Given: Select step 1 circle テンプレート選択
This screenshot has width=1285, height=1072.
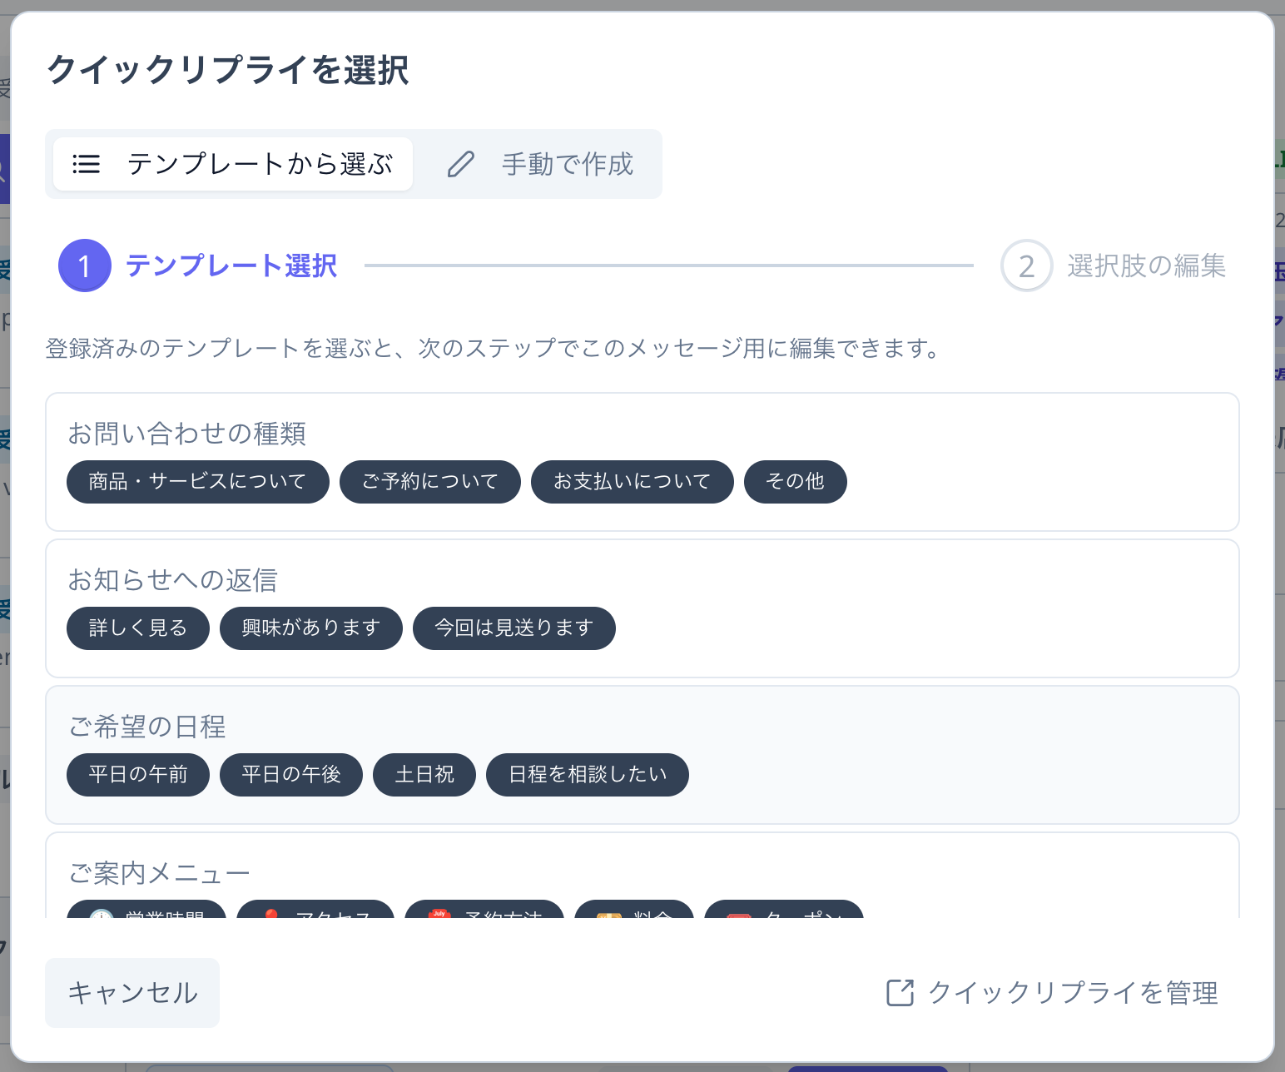Looking at the screenshot, I should [85, 266].
